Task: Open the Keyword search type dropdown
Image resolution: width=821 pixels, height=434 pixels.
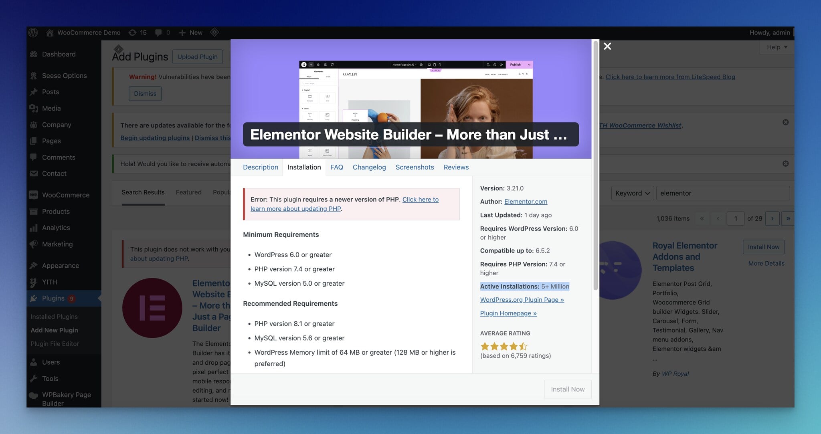Action: click(x=633, y=193)
